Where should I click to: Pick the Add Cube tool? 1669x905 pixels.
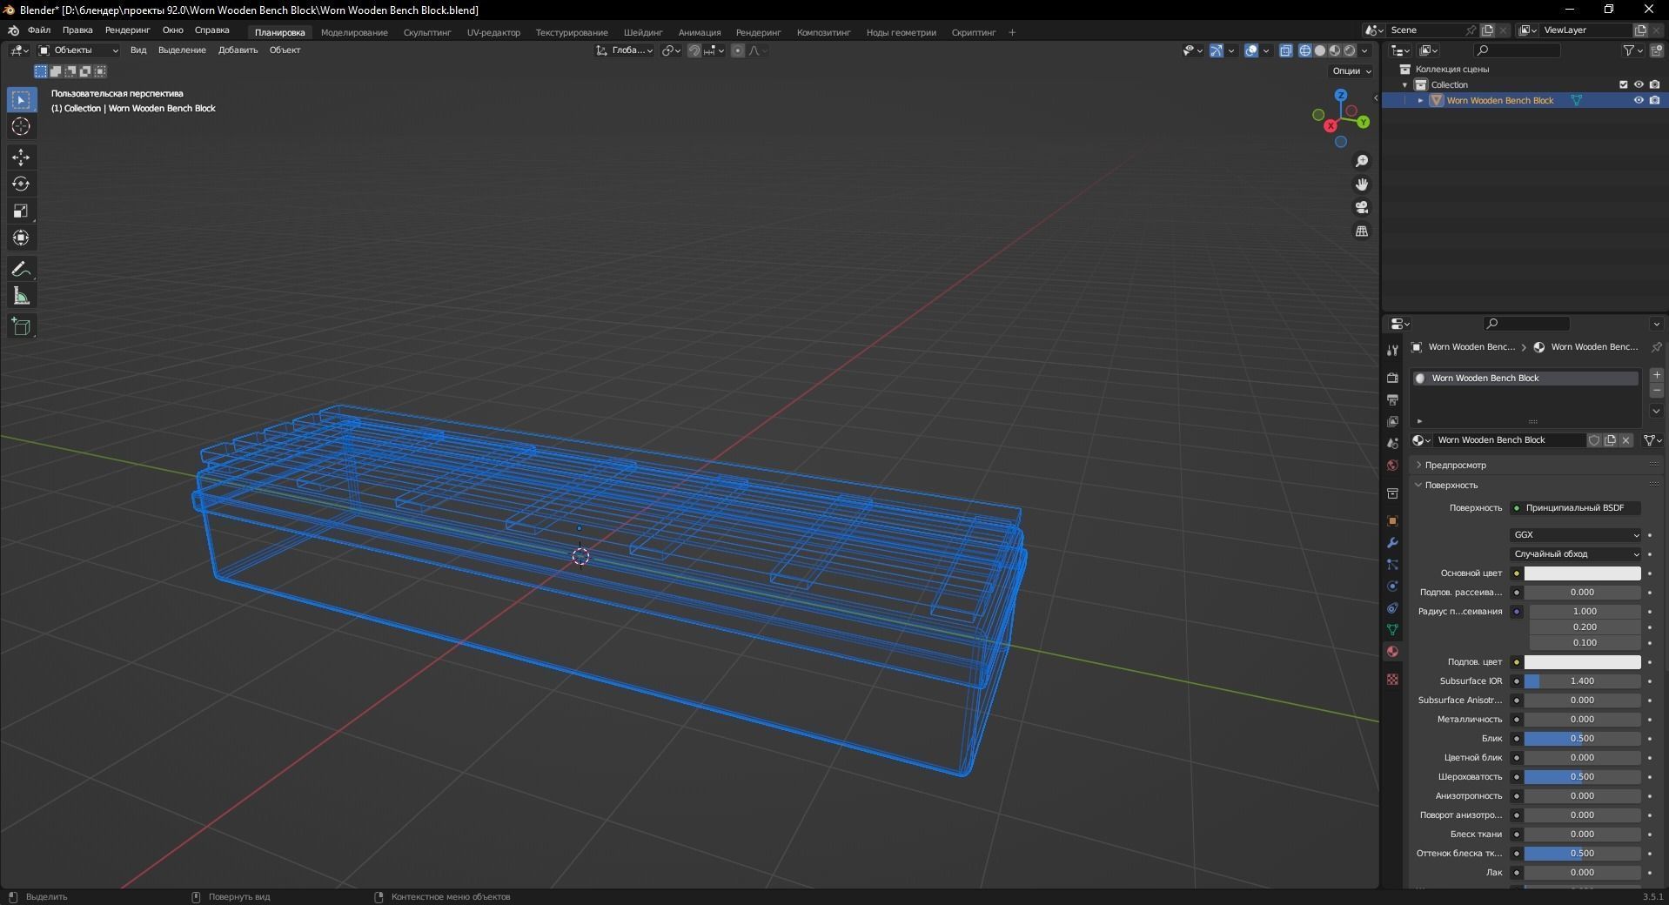pos(21,327)
